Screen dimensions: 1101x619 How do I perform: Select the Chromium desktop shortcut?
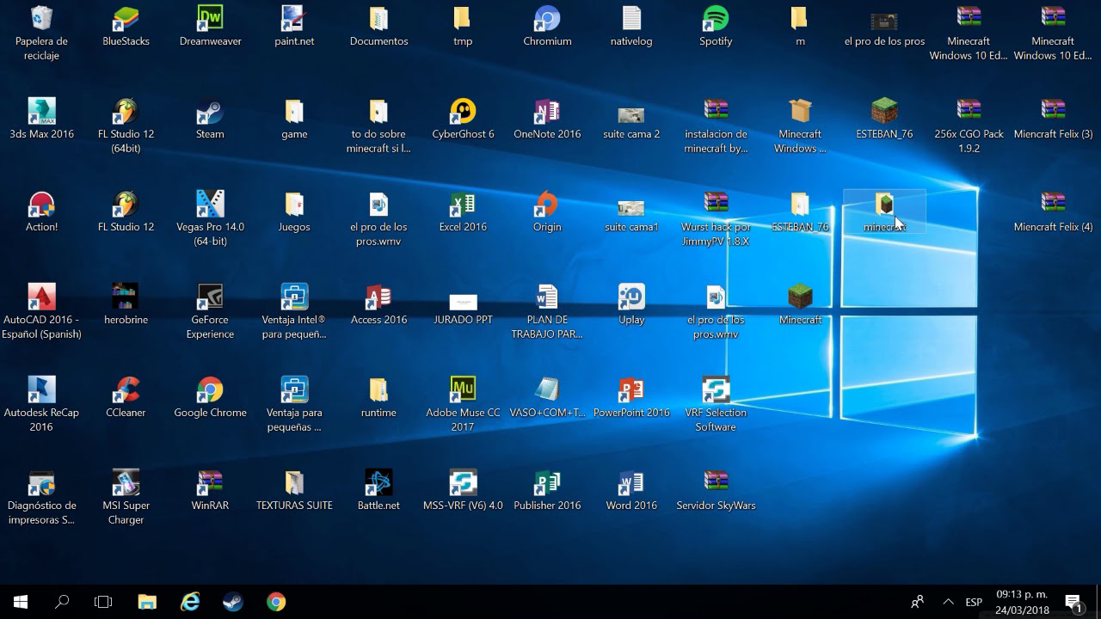pyautogui.click(x=547, y=26)
